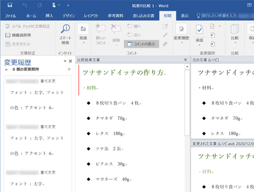Click the 変更履歴 track changes icon
254x192 pixels.
pos(181,29)
